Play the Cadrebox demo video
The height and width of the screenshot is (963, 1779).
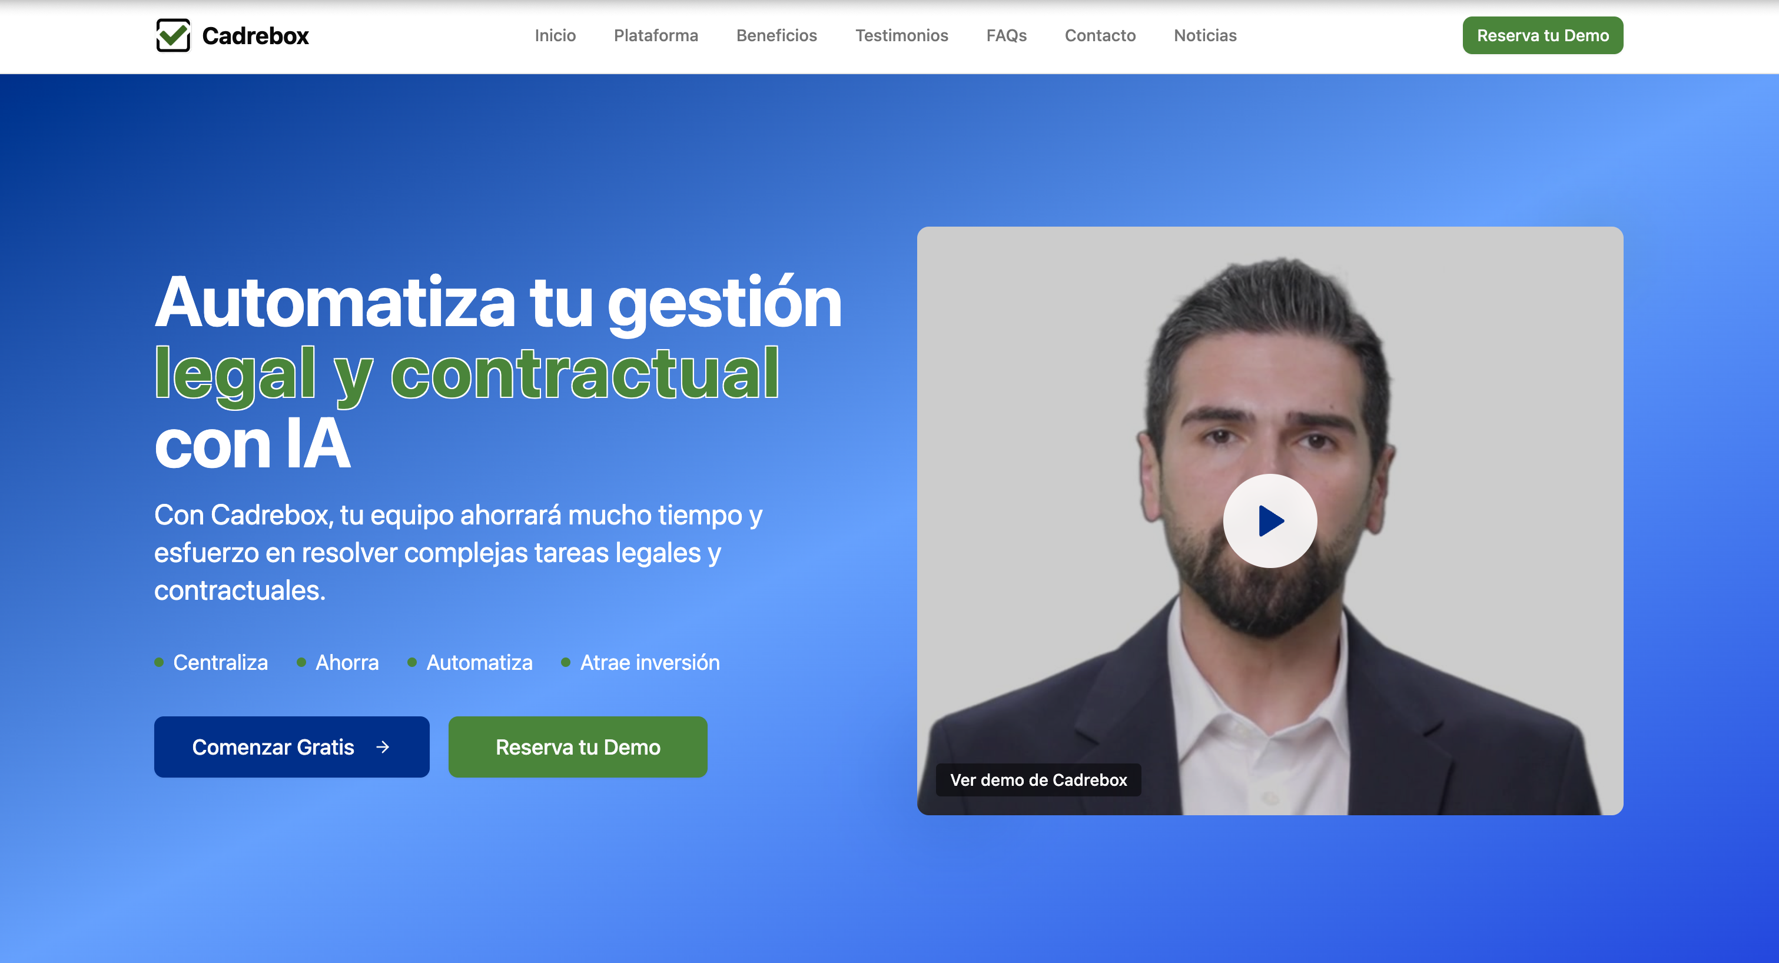[1269, 520]
